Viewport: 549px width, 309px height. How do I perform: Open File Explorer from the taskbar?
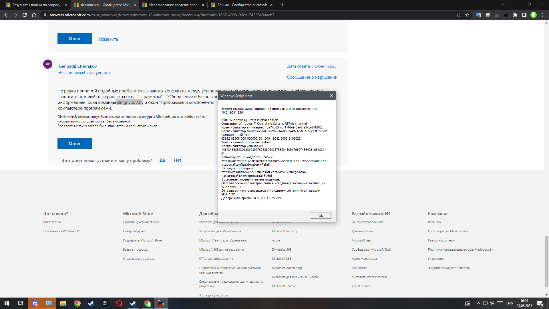(63, 303)
